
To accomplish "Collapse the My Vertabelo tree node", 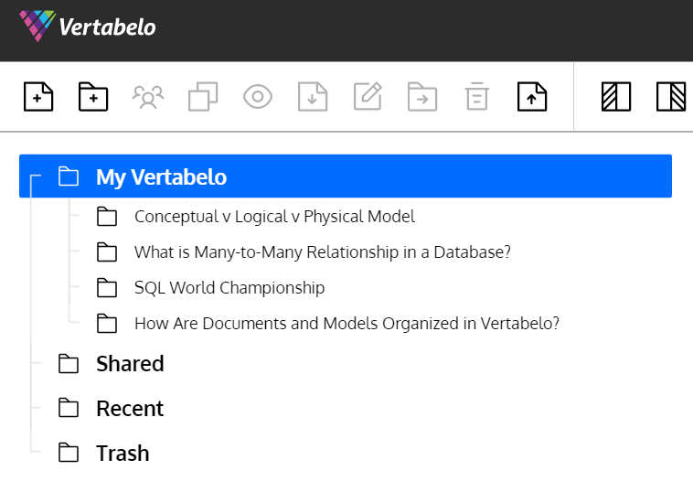I will point(36,176).
